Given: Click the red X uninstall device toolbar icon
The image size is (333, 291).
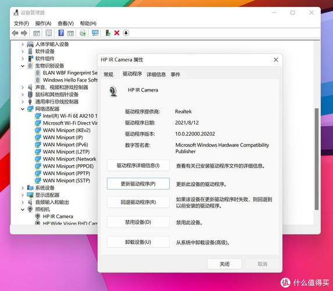Looking at the screenshot, I should pyautogui.click(x=116, y=33).
